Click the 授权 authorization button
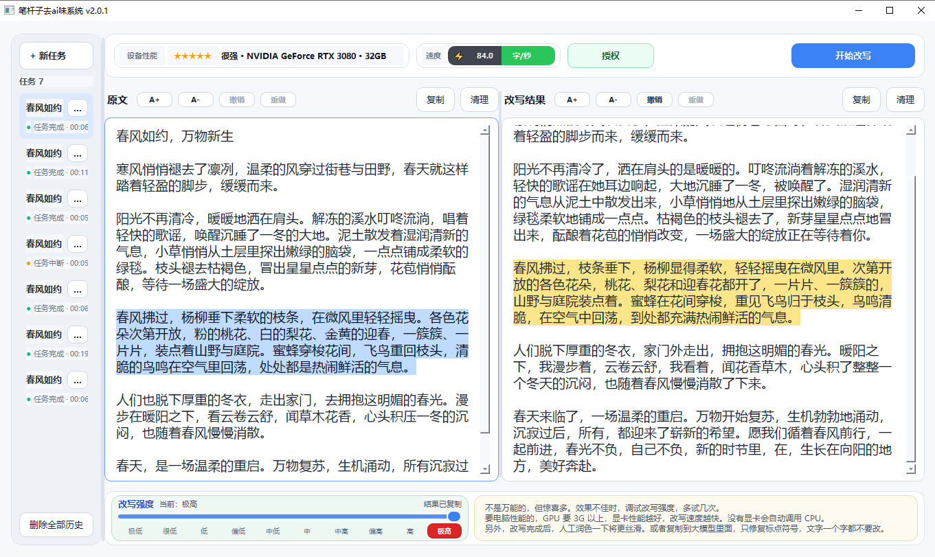 611,56
